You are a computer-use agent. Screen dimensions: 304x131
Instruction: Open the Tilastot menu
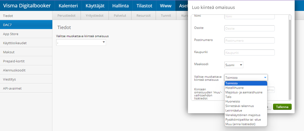point(144,5)
